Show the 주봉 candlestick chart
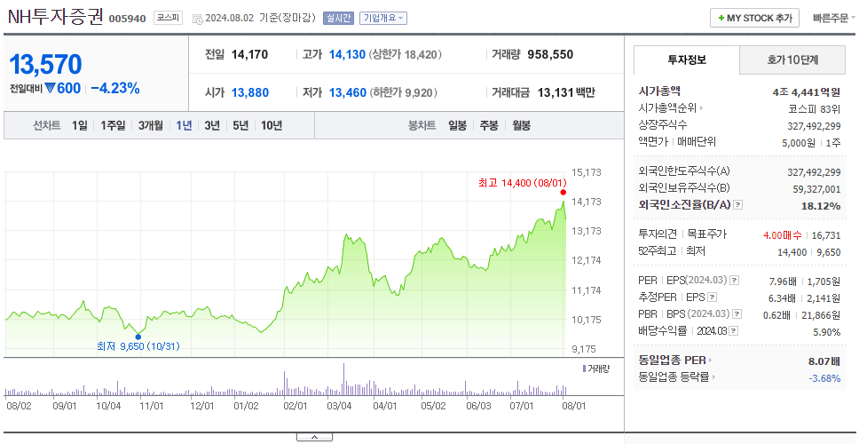The height and width of the screenshot is (444, 859). click(489, 125)
